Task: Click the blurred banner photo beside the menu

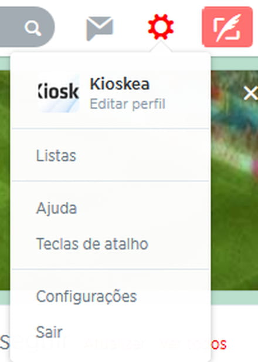Action: (235, 180)
